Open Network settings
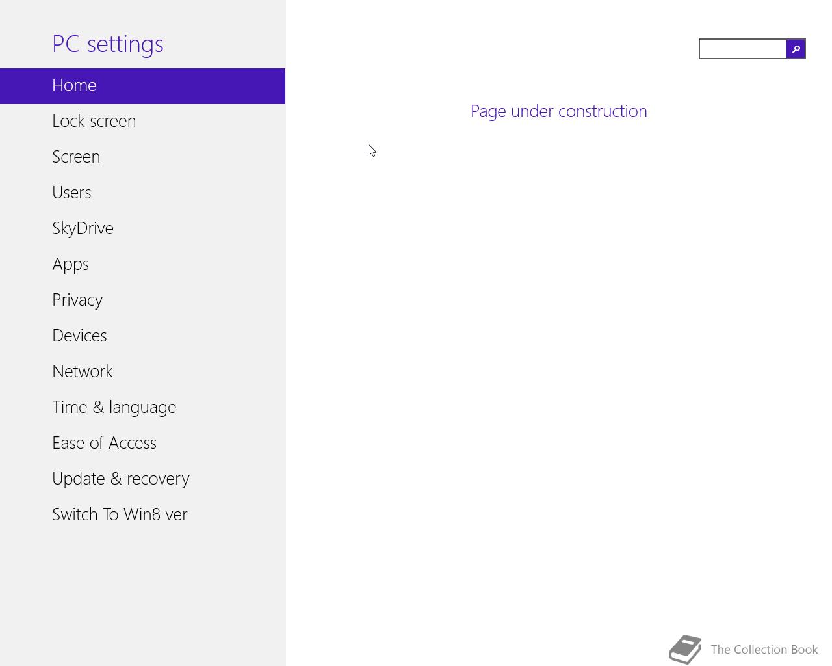Image resolution: width=832 pixels, height=666 pixels. tap(83, 371)
